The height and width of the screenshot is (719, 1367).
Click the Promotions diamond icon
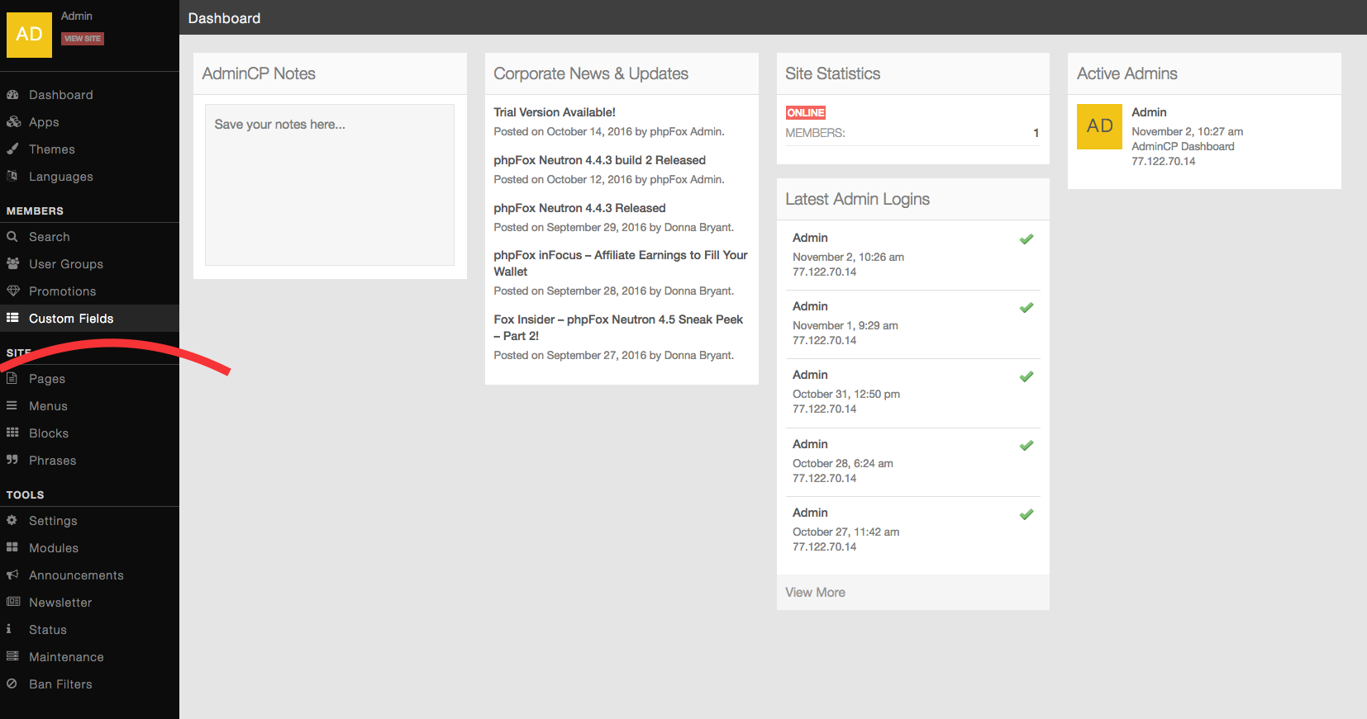pyautogui.click(x=13, y=291)
